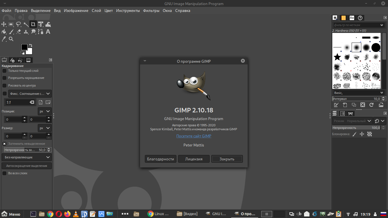Select the Move tool in toolbox
388x218 pixels.
coord(4,24)
